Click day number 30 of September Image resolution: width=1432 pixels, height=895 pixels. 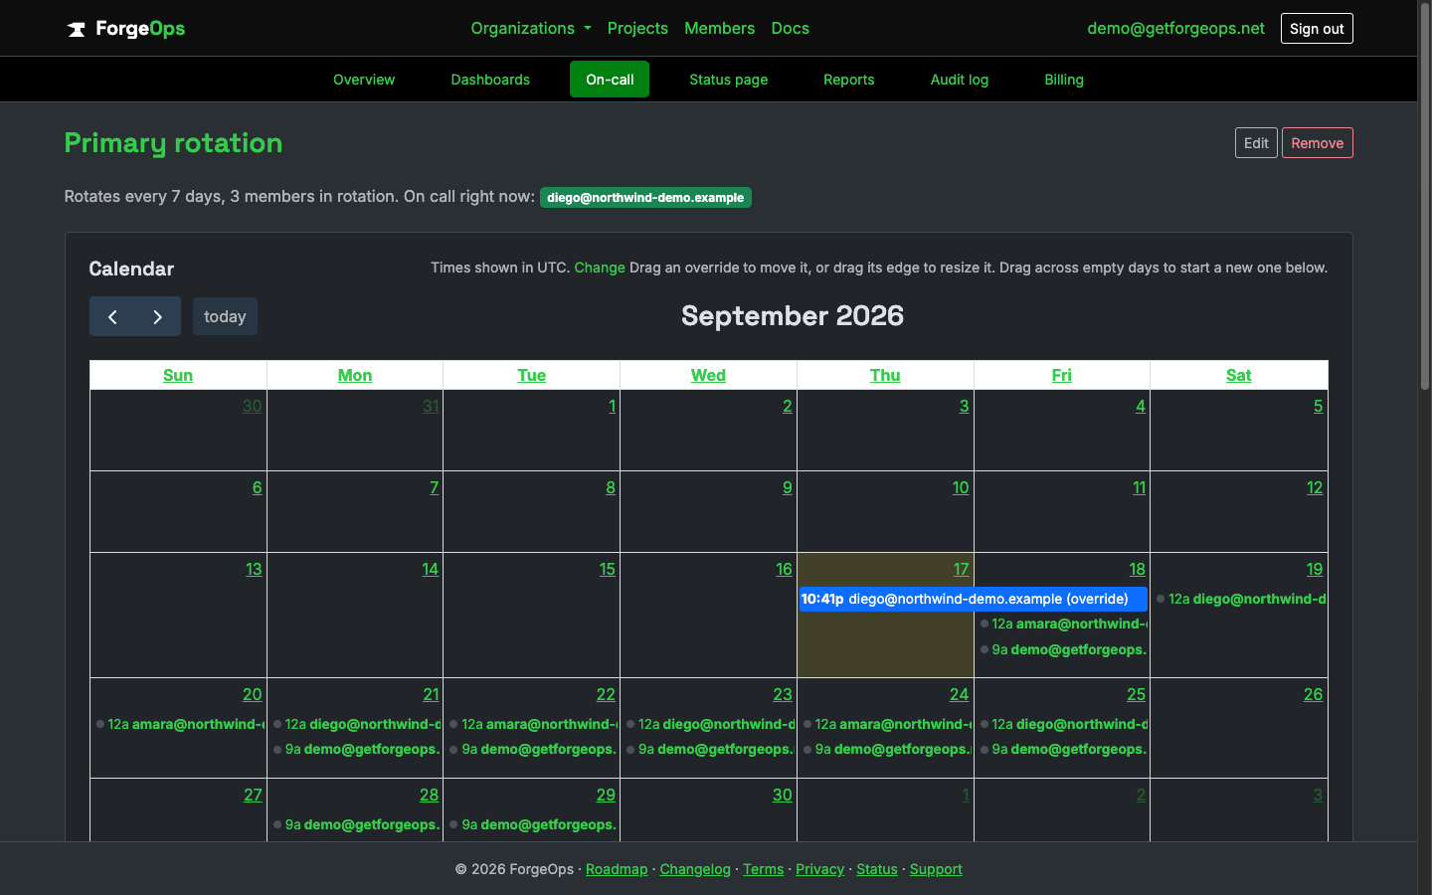point(783,795)
